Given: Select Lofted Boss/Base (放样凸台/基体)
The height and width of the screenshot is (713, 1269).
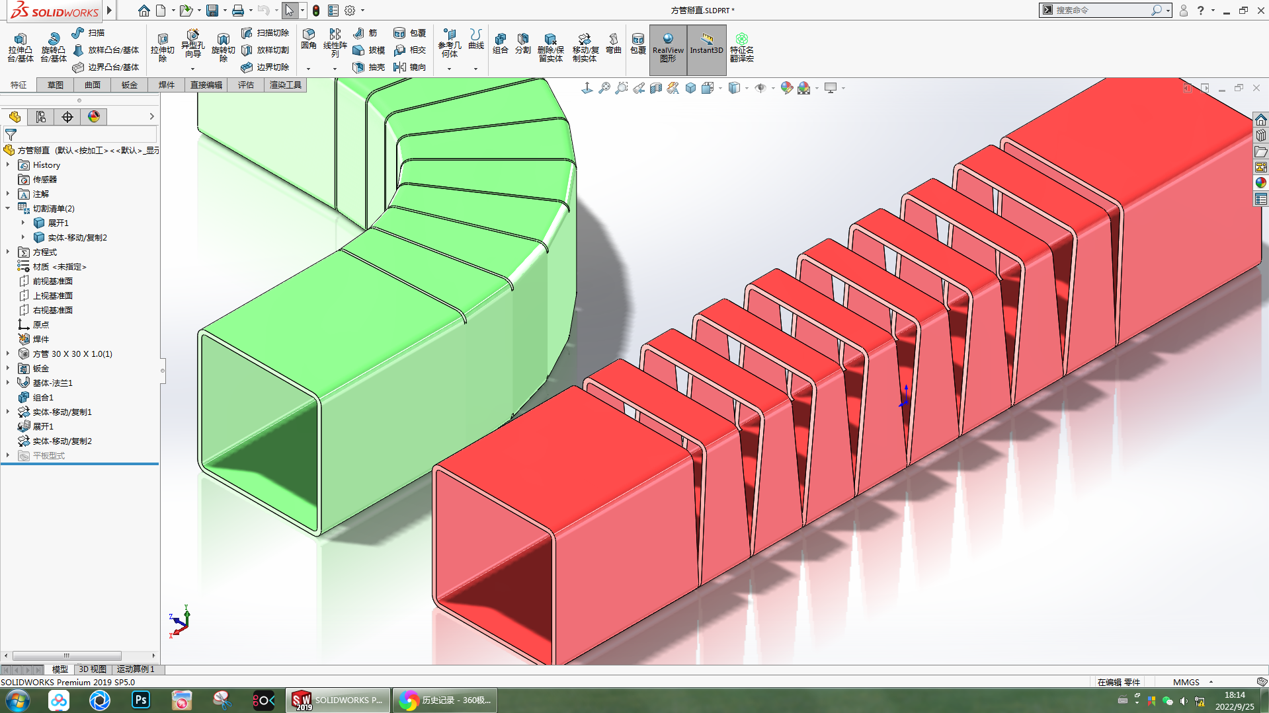Looking at the screenshot, I should 106,50.
